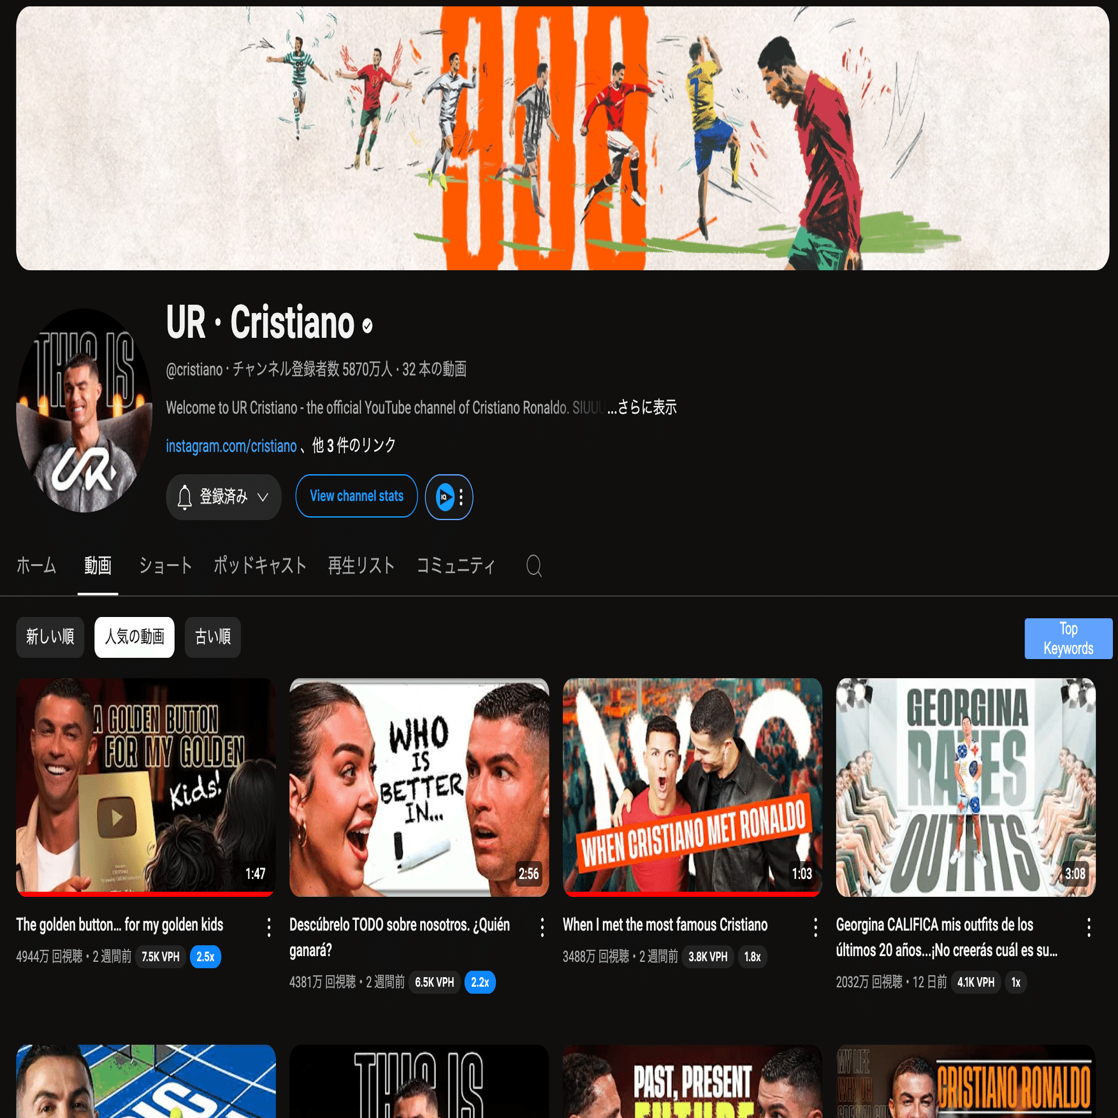Play the golden button video thumbnail
The width and height of the screenshot is (1118, 1118).
146,787
